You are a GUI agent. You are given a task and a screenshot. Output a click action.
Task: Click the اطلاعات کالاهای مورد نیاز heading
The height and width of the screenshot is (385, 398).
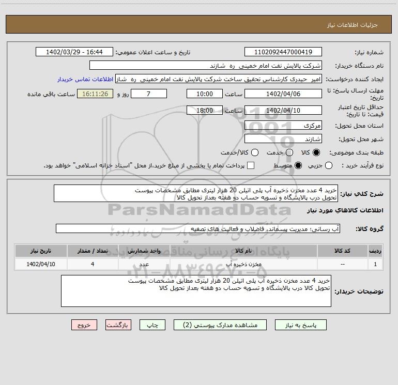(x=345, y=210)
